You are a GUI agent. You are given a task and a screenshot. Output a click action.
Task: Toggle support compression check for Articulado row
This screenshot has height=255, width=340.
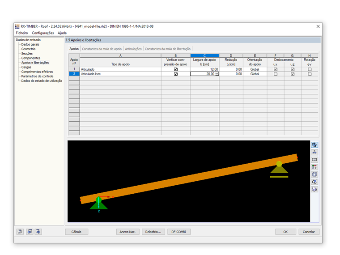176,69
